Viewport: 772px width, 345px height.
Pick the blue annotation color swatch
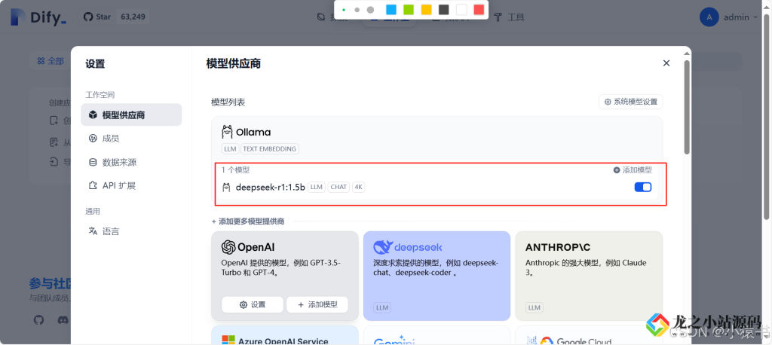(391, 10)
